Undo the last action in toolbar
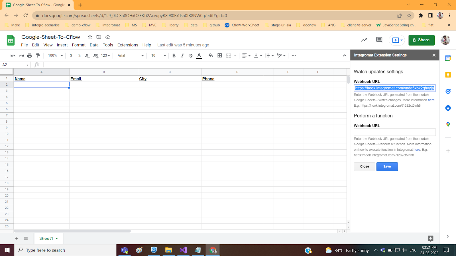Image resolution: width=456 pixels, height=256 pixels. point(13,55)
